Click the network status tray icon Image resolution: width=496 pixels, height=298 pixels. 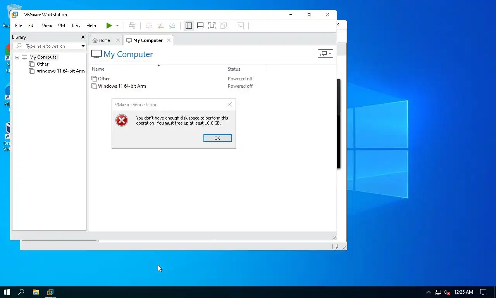437,292
